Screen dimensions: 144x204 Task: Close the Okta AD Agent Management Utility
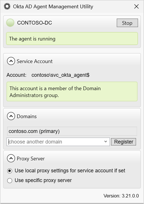click(x=137, y=6)
